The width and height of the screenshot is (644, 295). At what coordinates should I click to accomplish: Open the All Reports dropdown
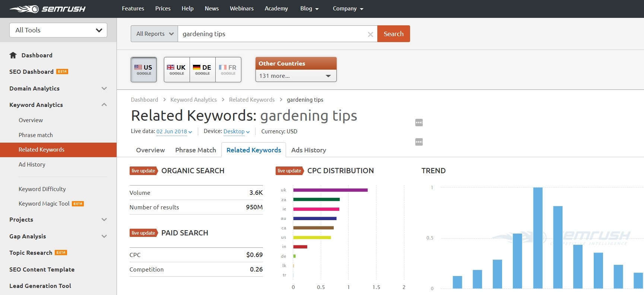click(x=154, y=34)
